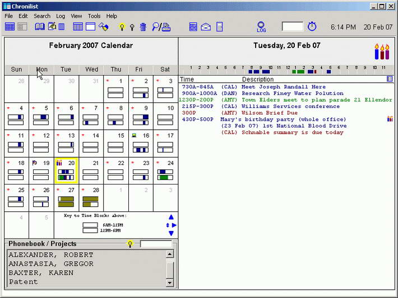
Task: Open the Town Elders meet entry
Action: click(x=317, y=100)
